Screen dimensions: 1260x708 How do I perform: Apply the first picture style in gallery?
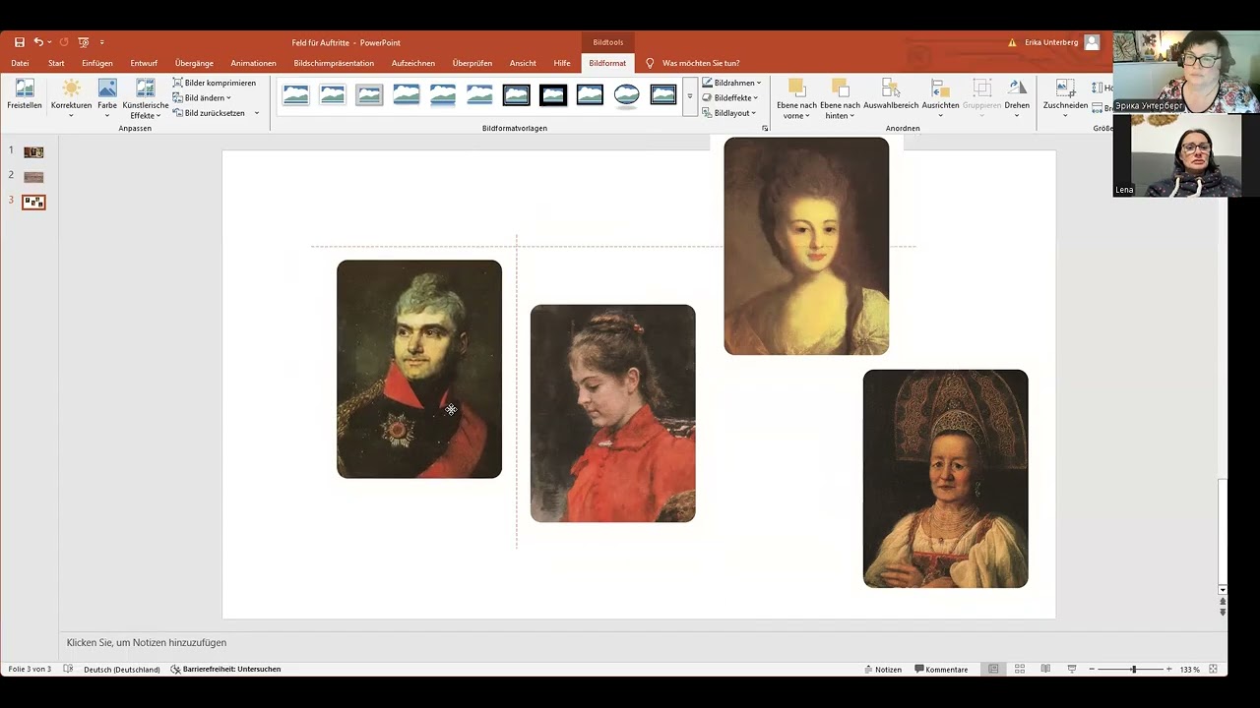tap(295, 94)
